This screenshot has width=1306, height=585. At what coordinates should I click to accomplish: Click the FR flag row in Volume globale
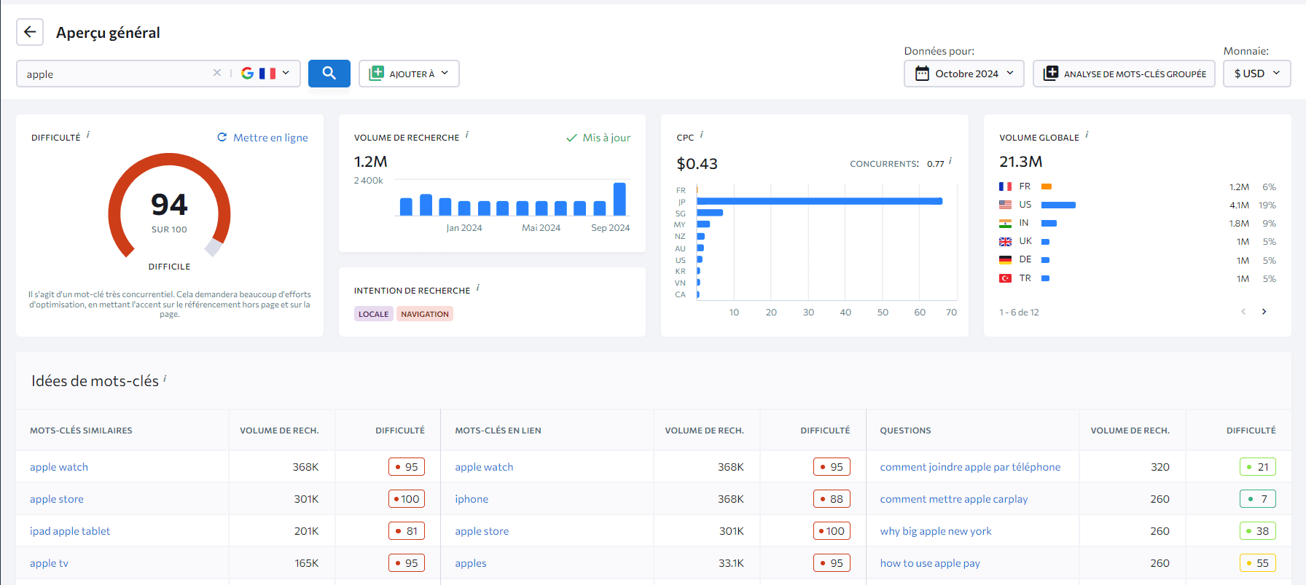[1138, 187]
